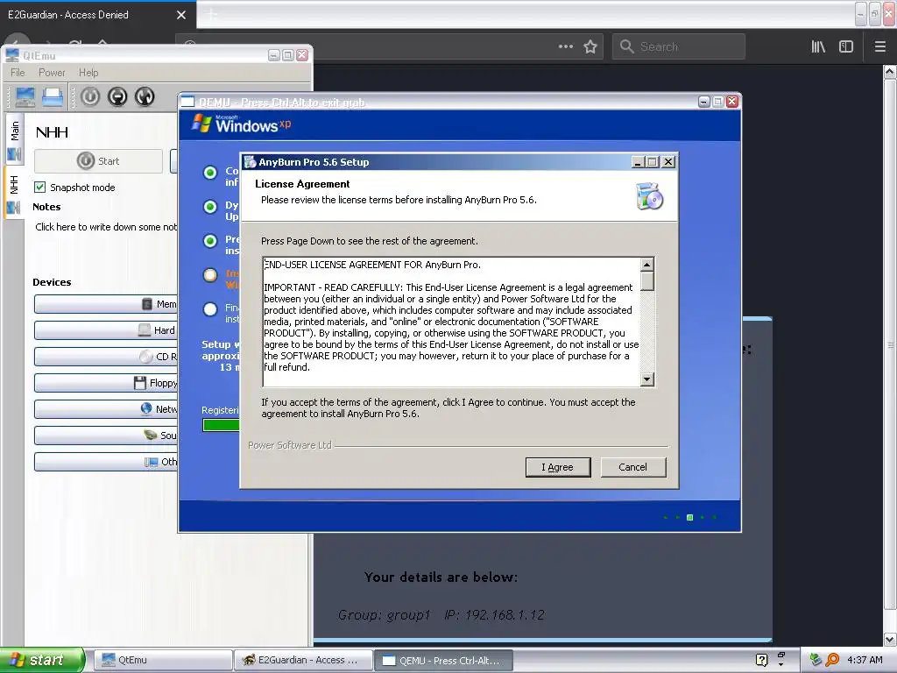Click the AnyBurn disc installer icon in header
Viewport: 897px width, 673px height.
(x=649, y=196)
